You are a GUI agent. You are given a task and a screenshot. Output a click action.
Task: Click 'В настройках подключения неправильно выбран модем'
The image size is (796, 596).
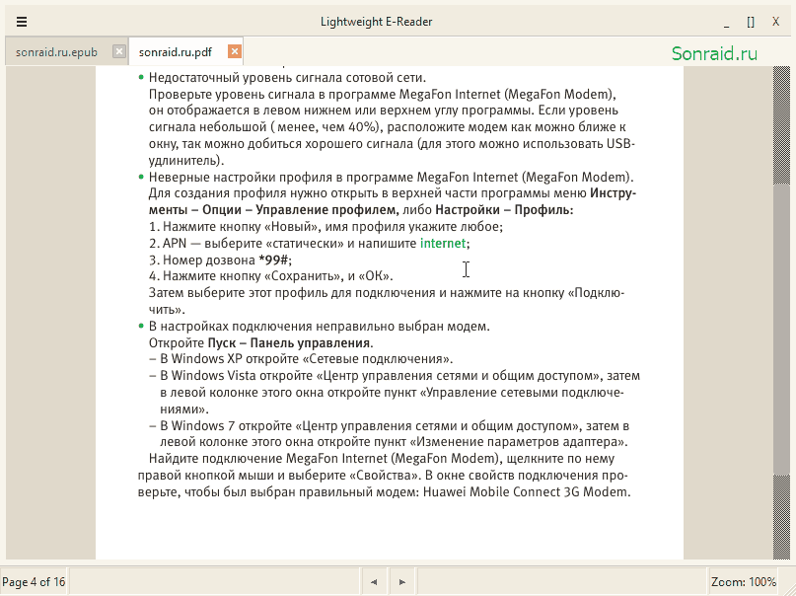[x=319, y=326]
